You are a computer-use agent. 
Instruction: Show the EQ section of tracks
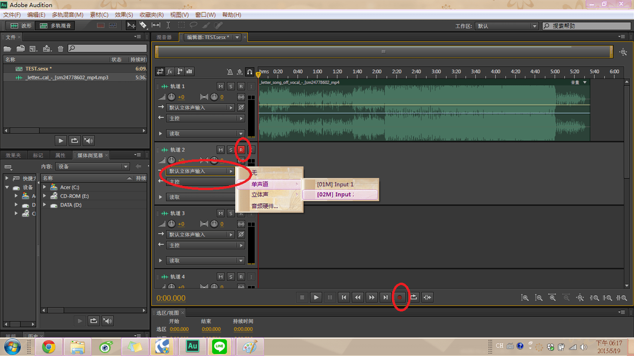pos(189,71)
